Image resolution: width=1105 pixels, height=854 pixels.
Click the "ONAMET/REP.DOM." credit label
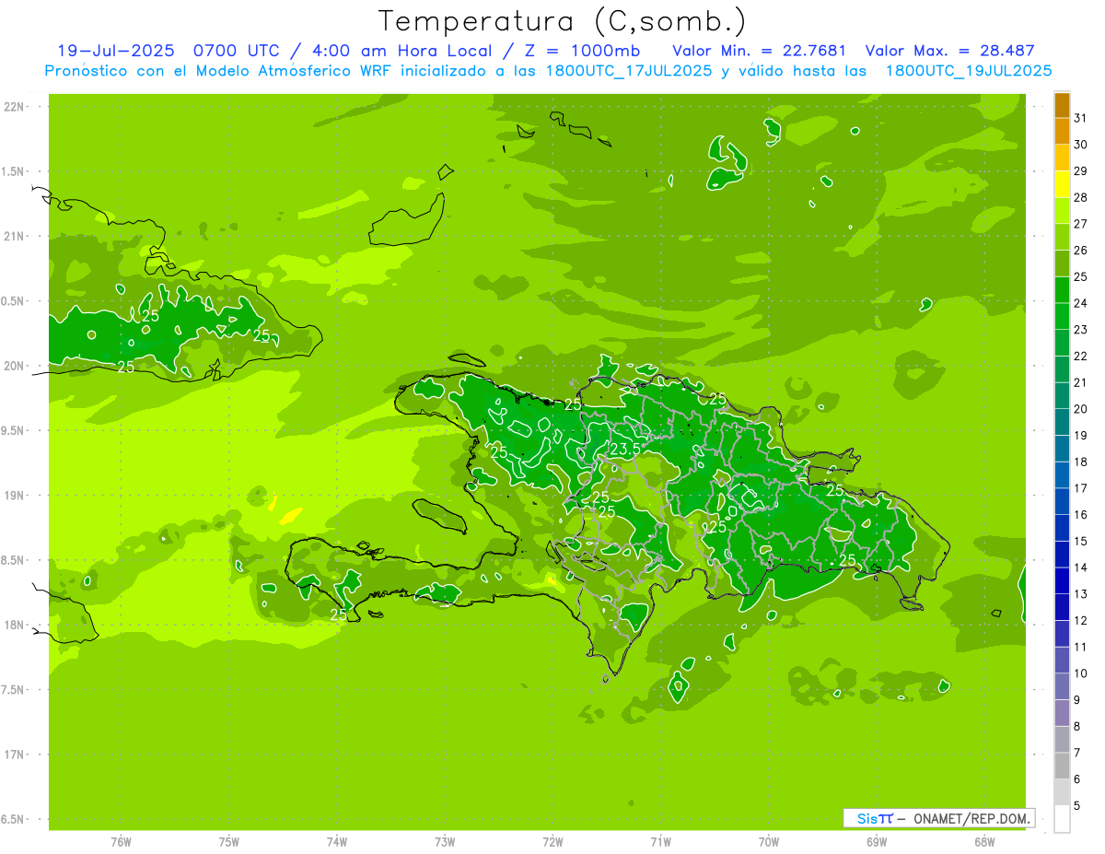coord(971,818)
